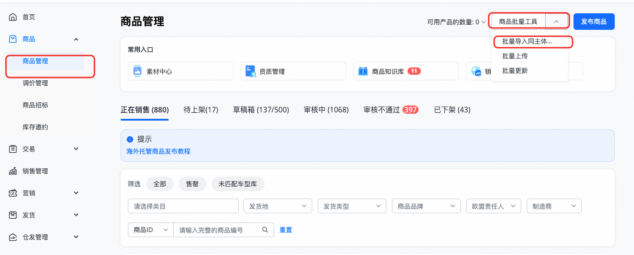Open the 海外托管商品发布教程 link
This screenshot has width=634, height=255.
pyautogui.click(x=158, y=151)
